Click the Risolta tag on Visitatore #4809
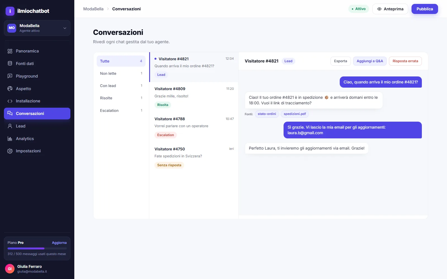This screenshot has height=279, width=447. pos(163,105)
